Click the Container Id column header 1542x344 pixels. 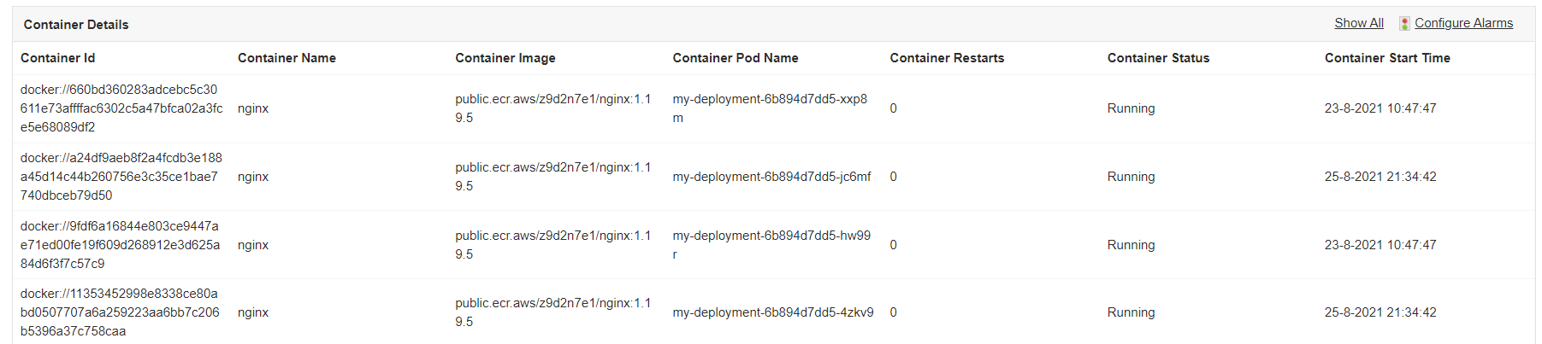pos(57,58)
